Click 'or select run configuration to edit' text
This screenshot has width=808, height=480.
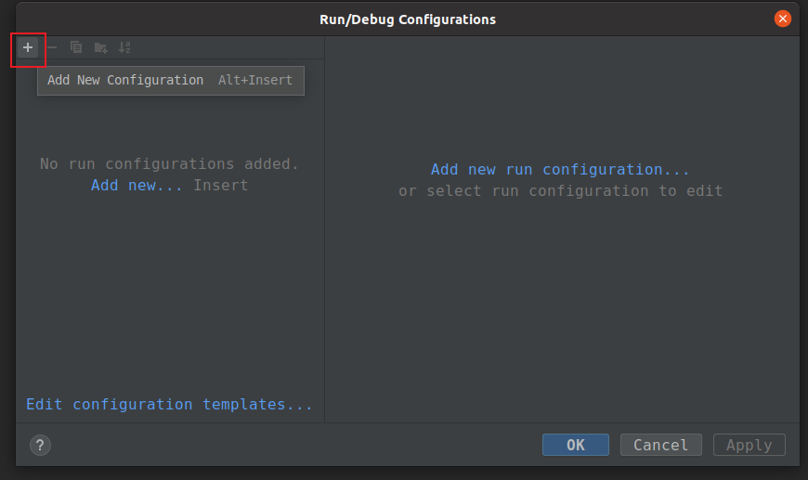[560, 191]
